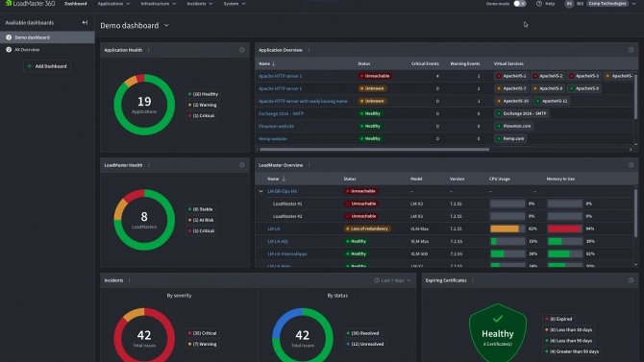Open Application Health widget settings gear
This screenshot has width=644, height=362.
[x=242, y=50]
